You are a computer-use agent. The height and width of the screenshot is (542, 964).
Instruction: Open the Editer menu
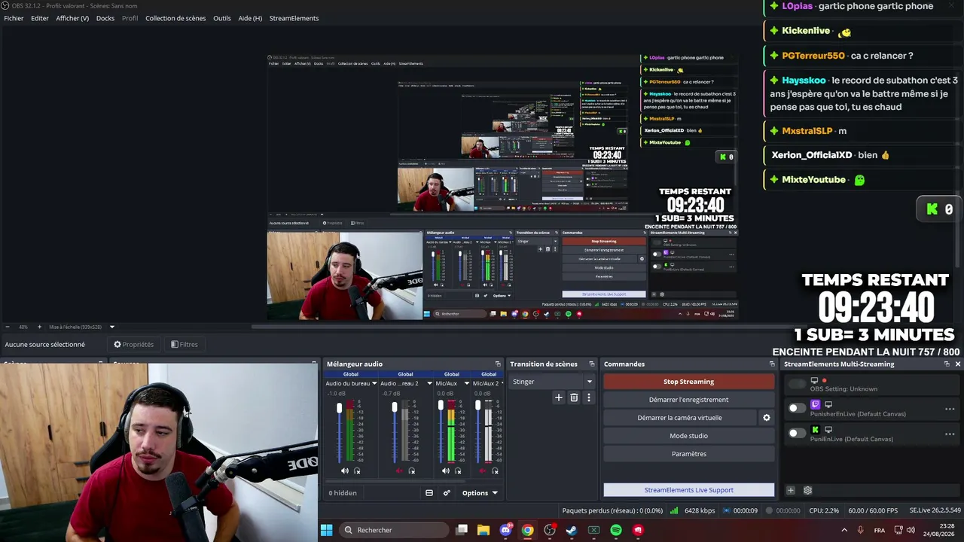40,18
